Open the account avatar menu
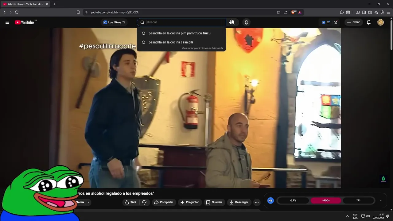This screenshot has width=393, height=221. point(380,22)
